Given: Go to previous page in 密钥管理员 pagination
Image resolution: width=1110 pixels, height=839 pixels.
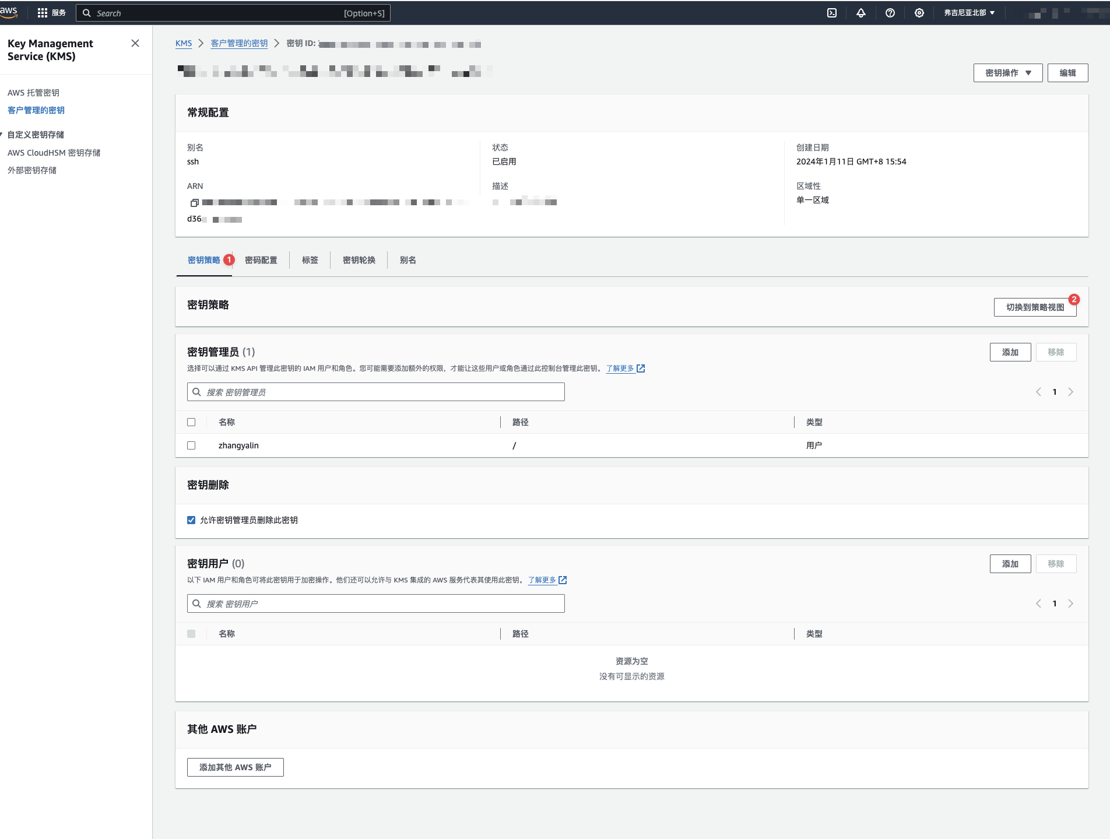Looking at the screenshot, I should 1038,392.
